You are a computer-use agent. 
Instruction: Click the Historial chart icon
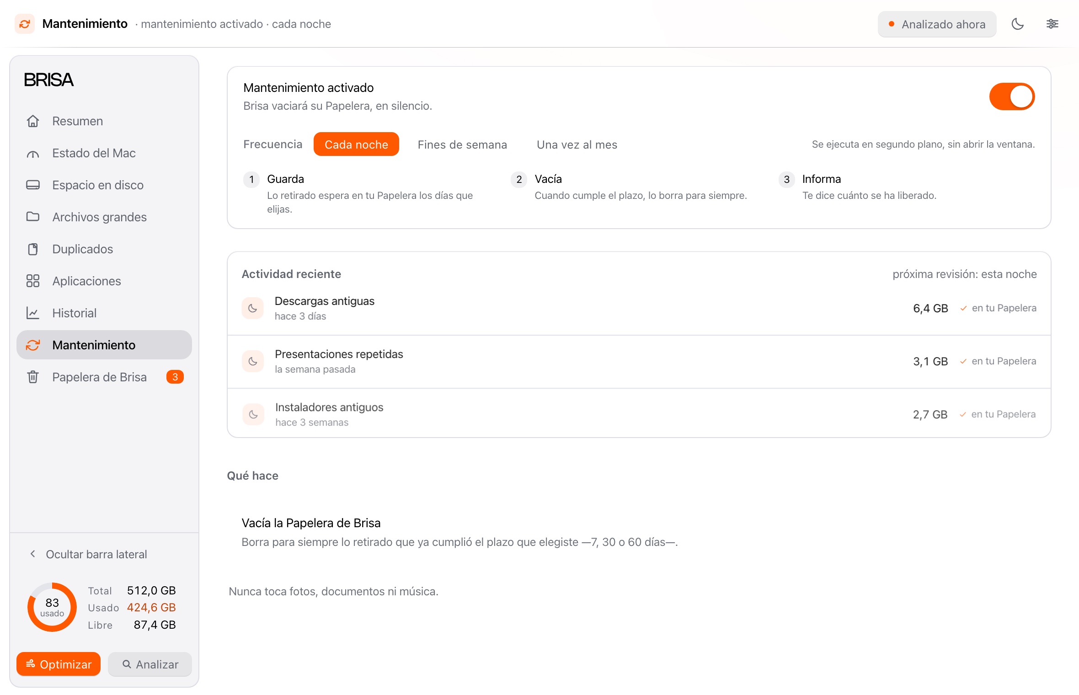pyautogui.click(x=33, y=313)
